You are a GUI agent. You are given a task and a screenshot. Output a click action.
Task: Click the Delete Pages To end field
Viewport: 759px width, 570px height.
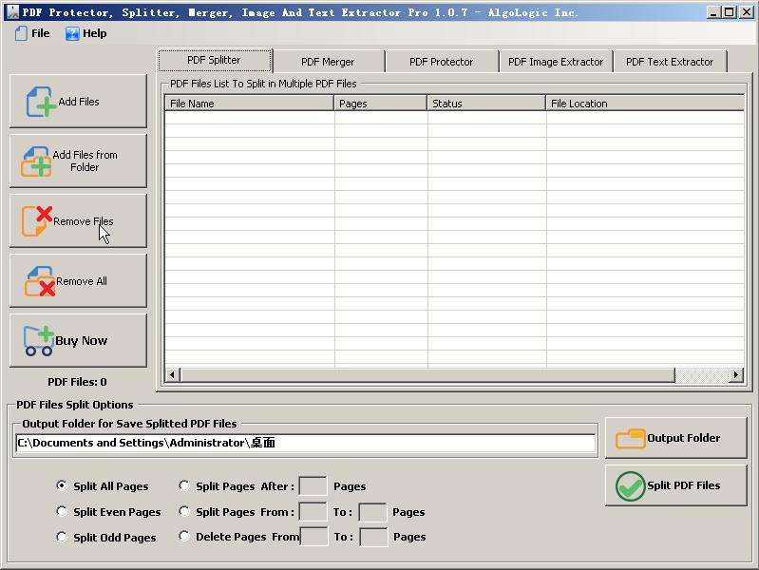coord(373,537)
